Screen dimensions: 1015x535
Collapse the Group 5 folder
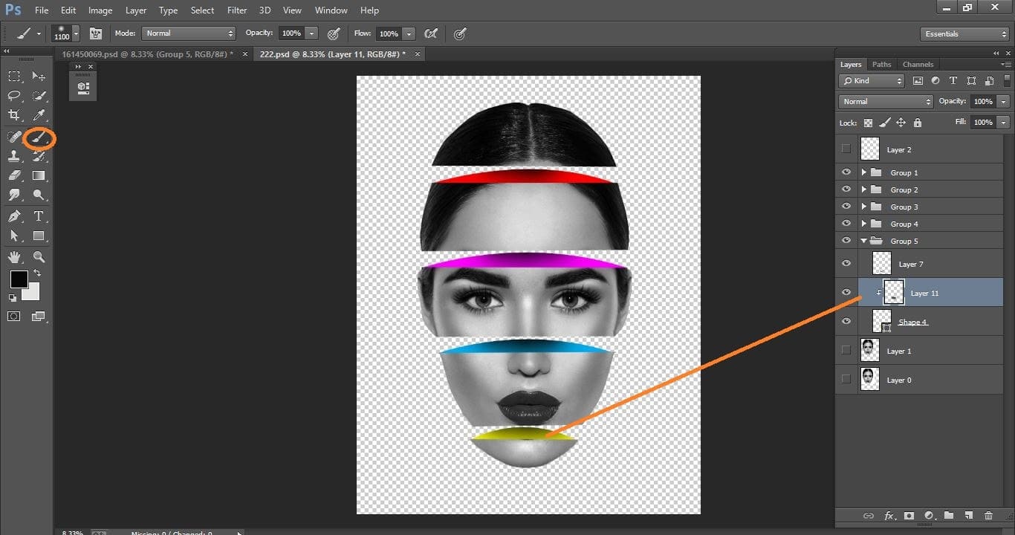(x=863, y=241)
